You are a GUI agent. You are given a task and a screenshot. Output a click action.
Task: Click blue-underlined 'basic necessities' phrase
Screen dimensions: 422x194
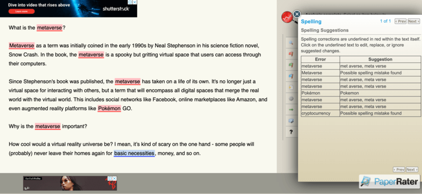coord(135,153)
